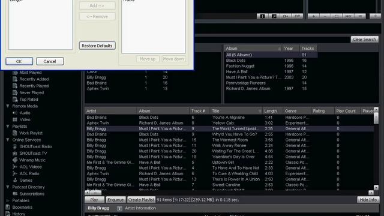Screen dimensions: 384x216
Task: Collapse the Playlists tree node
Action: click(8, 127)
